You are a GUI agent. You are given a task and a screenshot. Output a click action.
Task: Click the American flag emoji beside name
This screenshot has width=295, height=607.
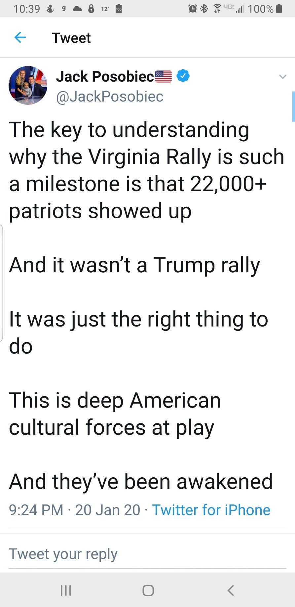tap(164, 76)
